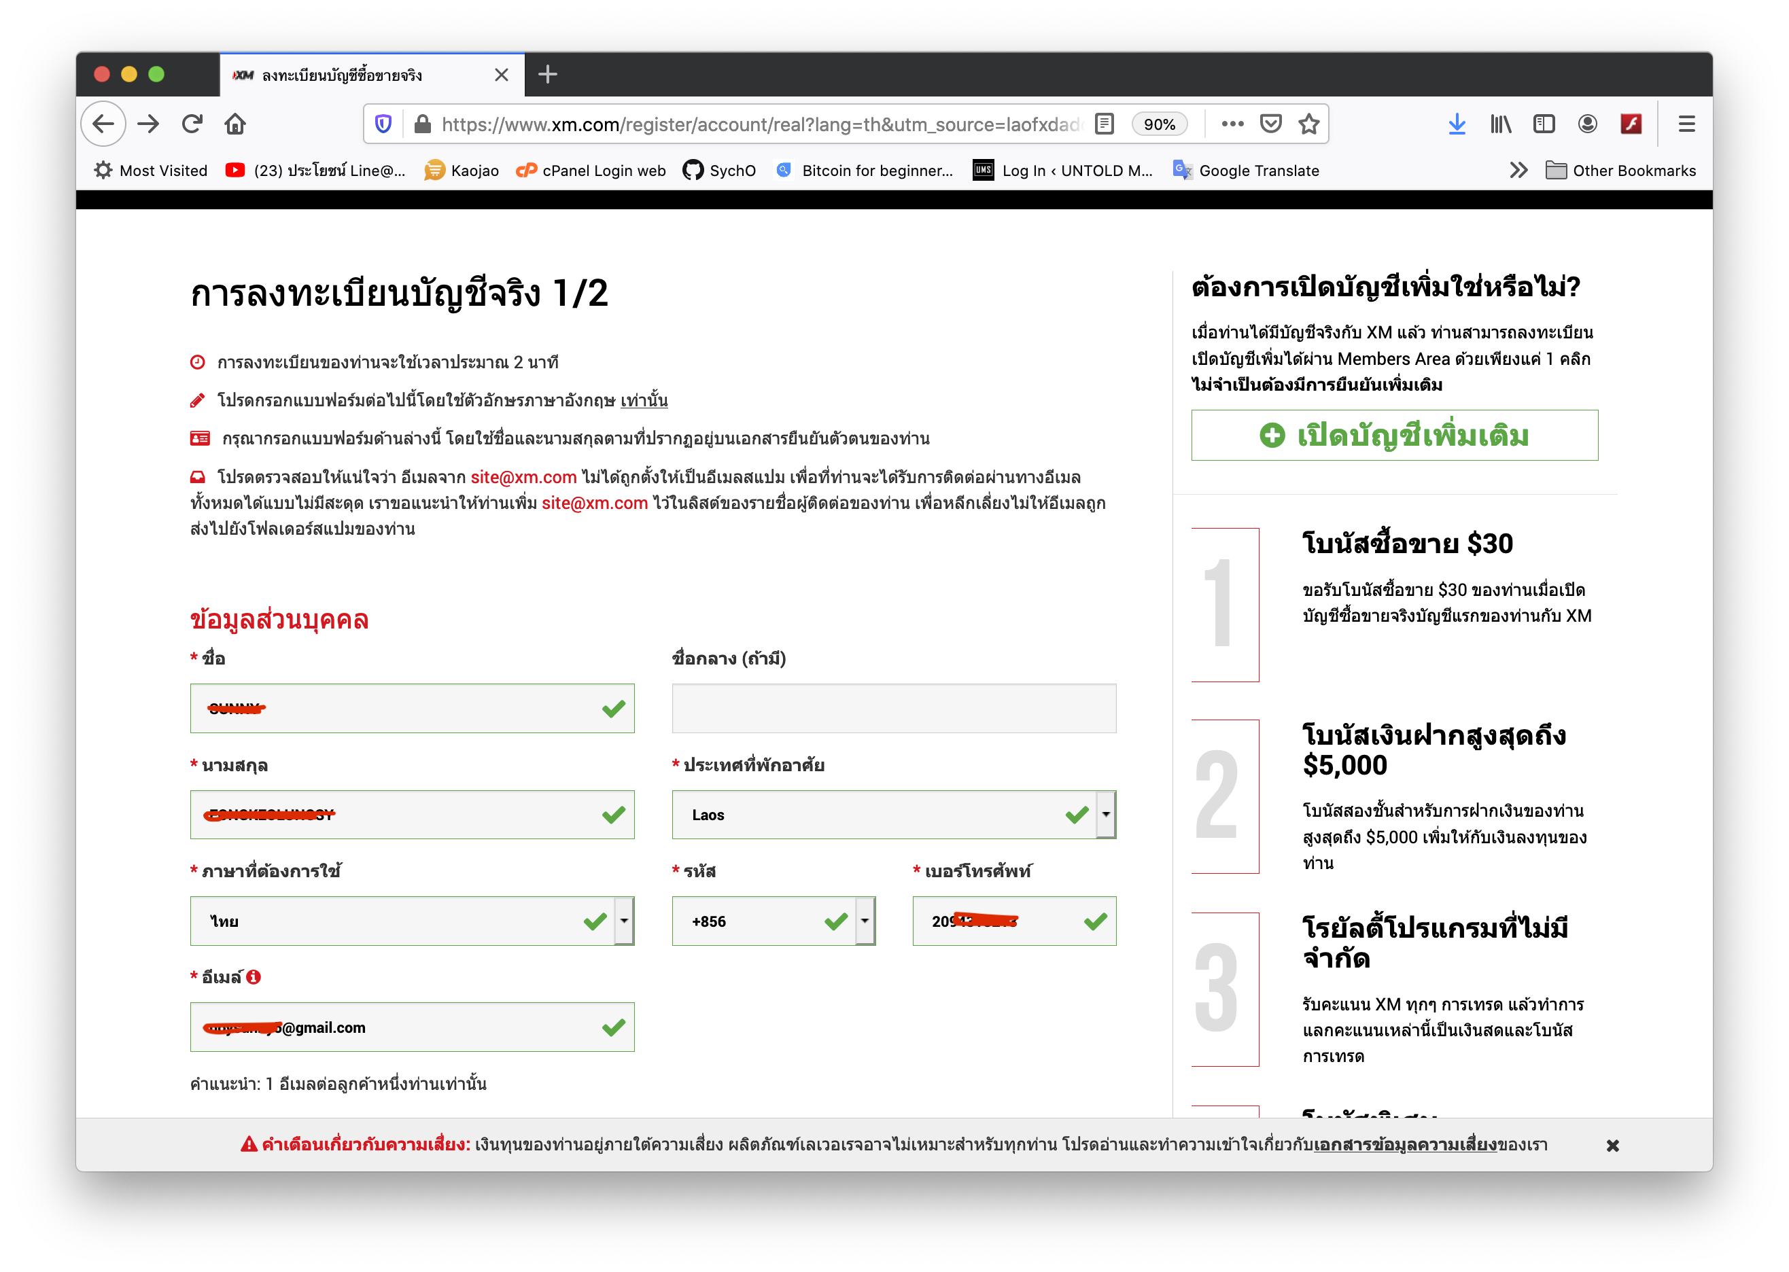This screenshot has height=1272, width=1789.
Task: Open the SychO GitHub bookmark
Action: [x=719, y=171]
